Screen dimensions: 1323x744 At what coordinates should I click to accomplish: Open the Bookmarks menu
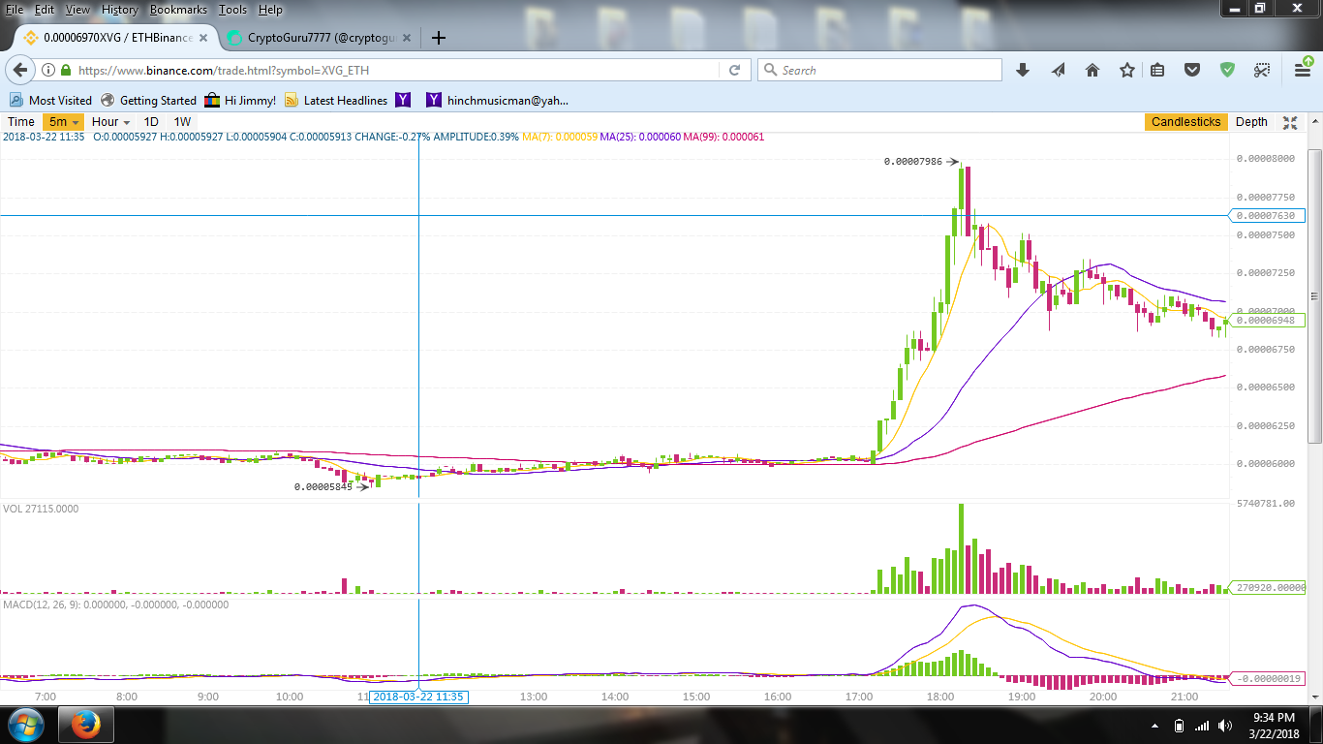click(180, 10)
